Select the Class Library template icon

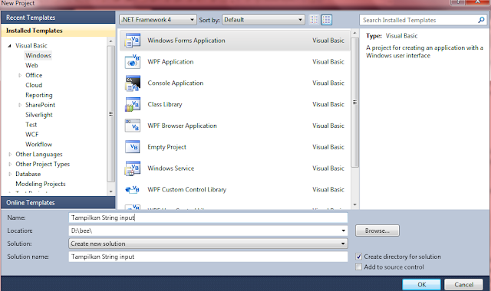[x=133, y=104]
